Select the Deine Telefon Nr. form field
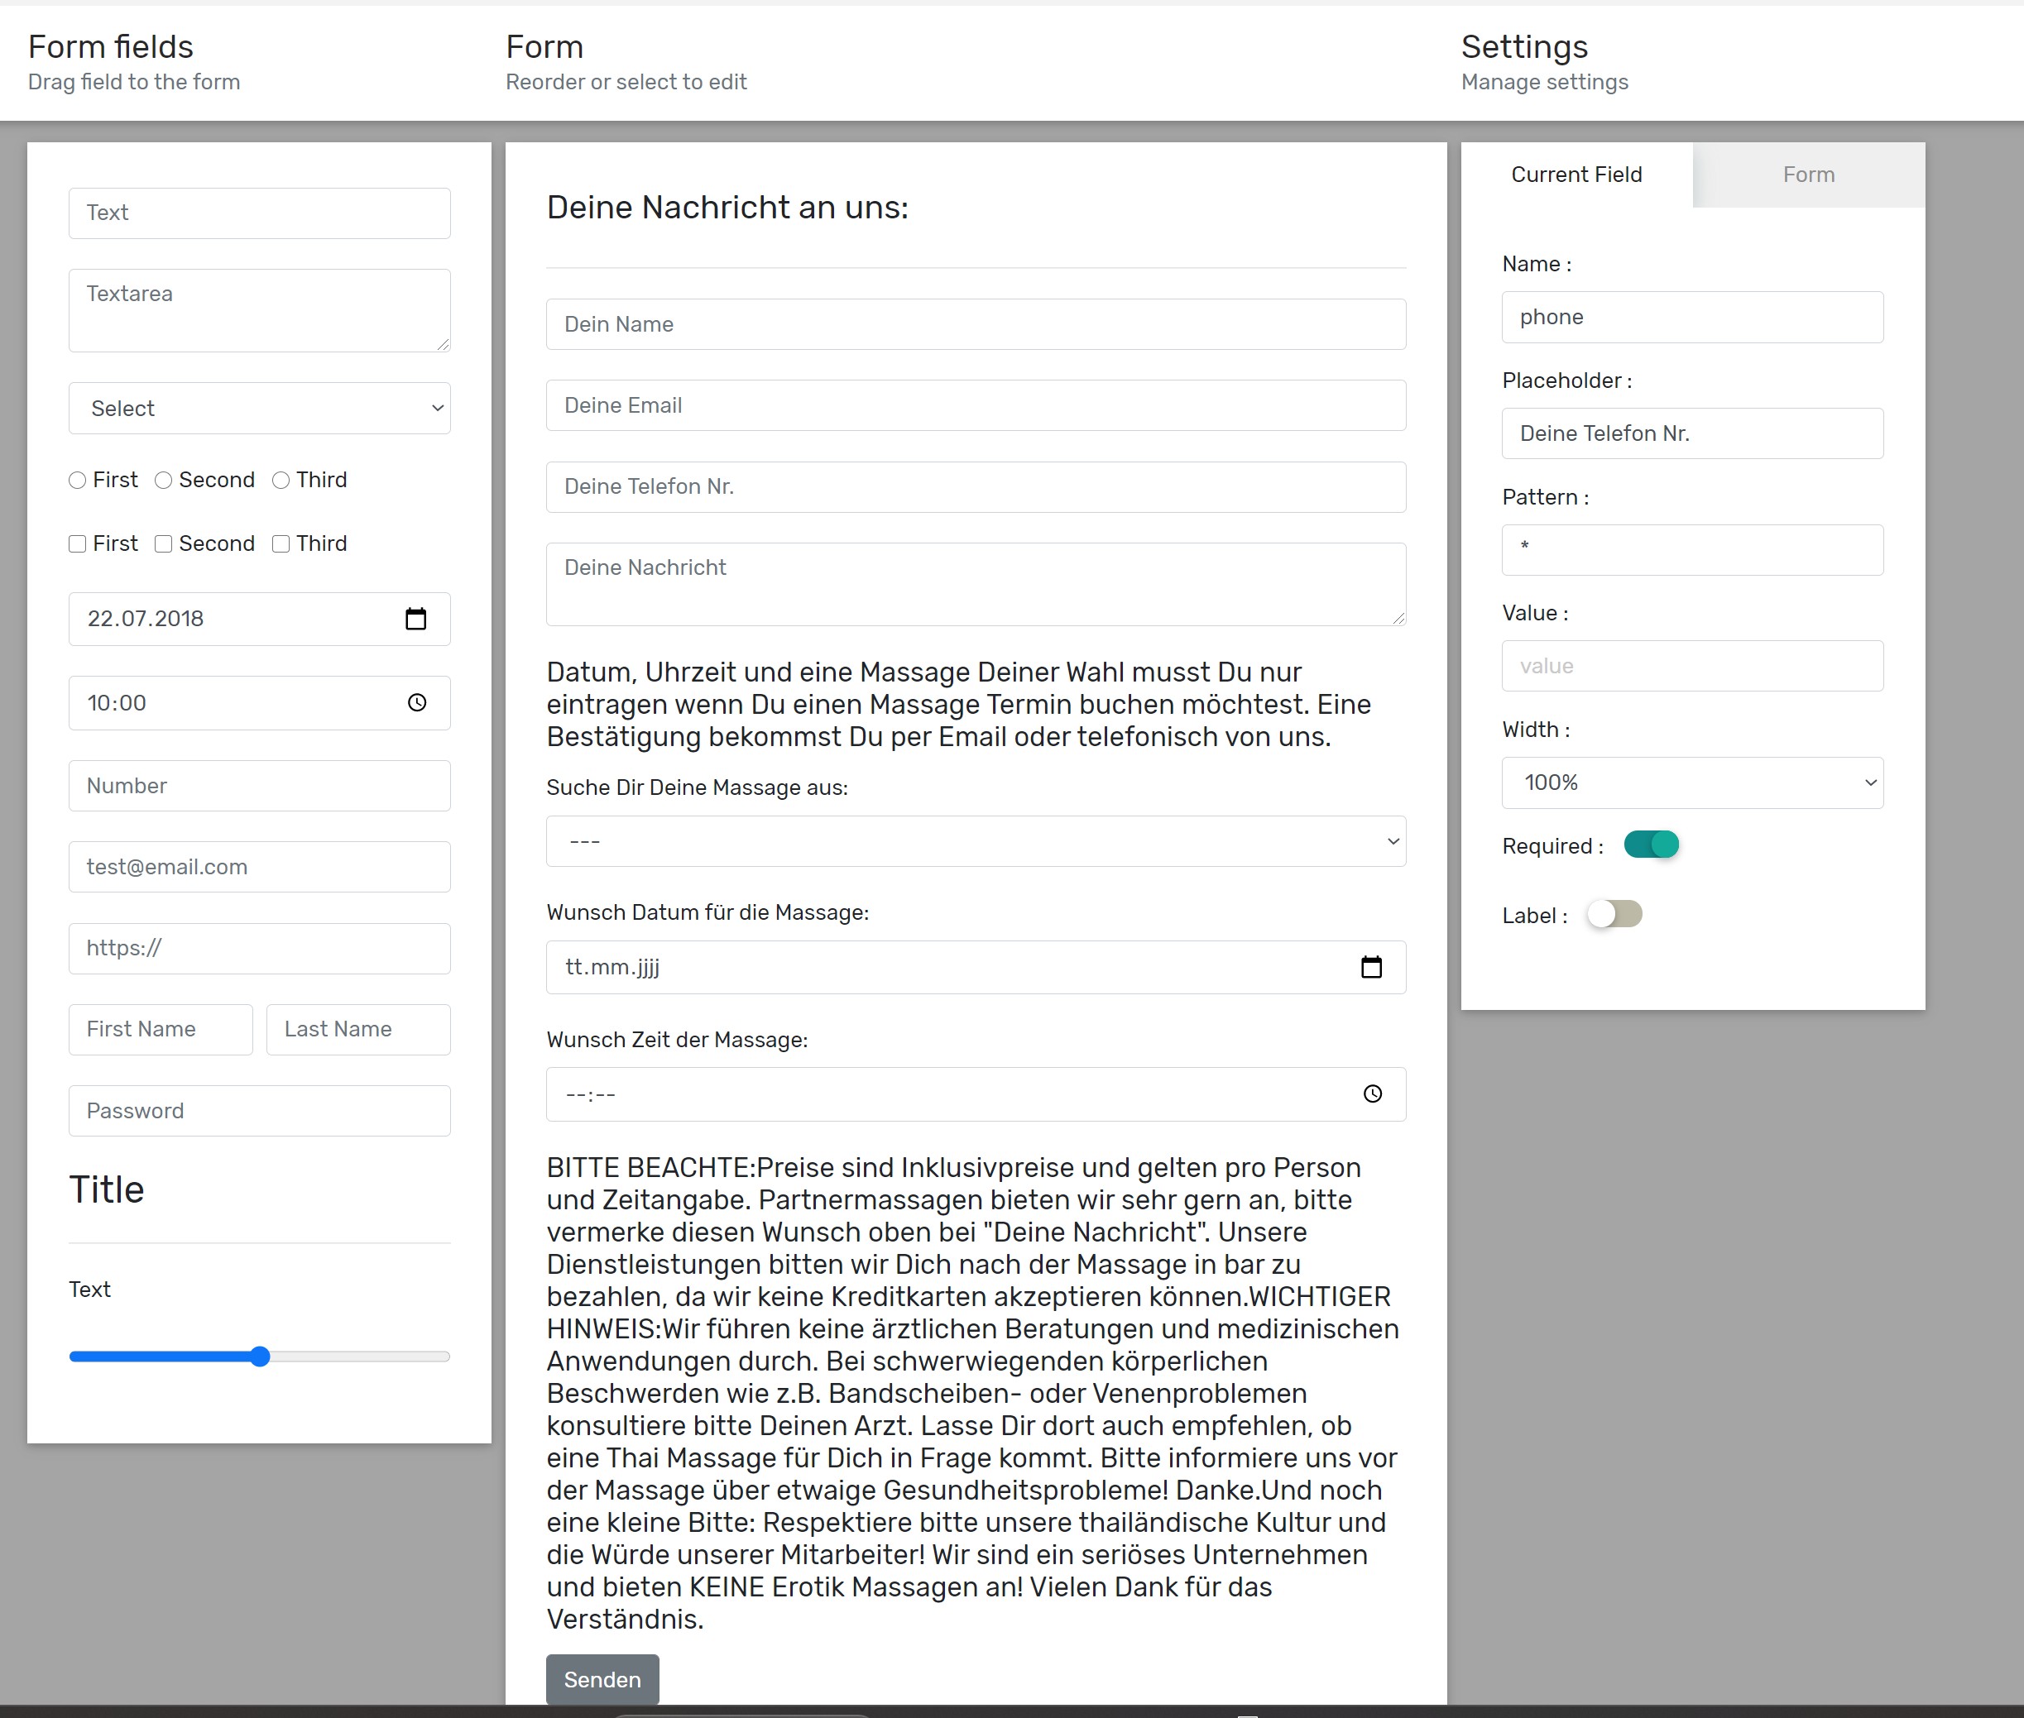This screenshot has width=2024, height=1718. pyautogui.click(x=976, y=487)
